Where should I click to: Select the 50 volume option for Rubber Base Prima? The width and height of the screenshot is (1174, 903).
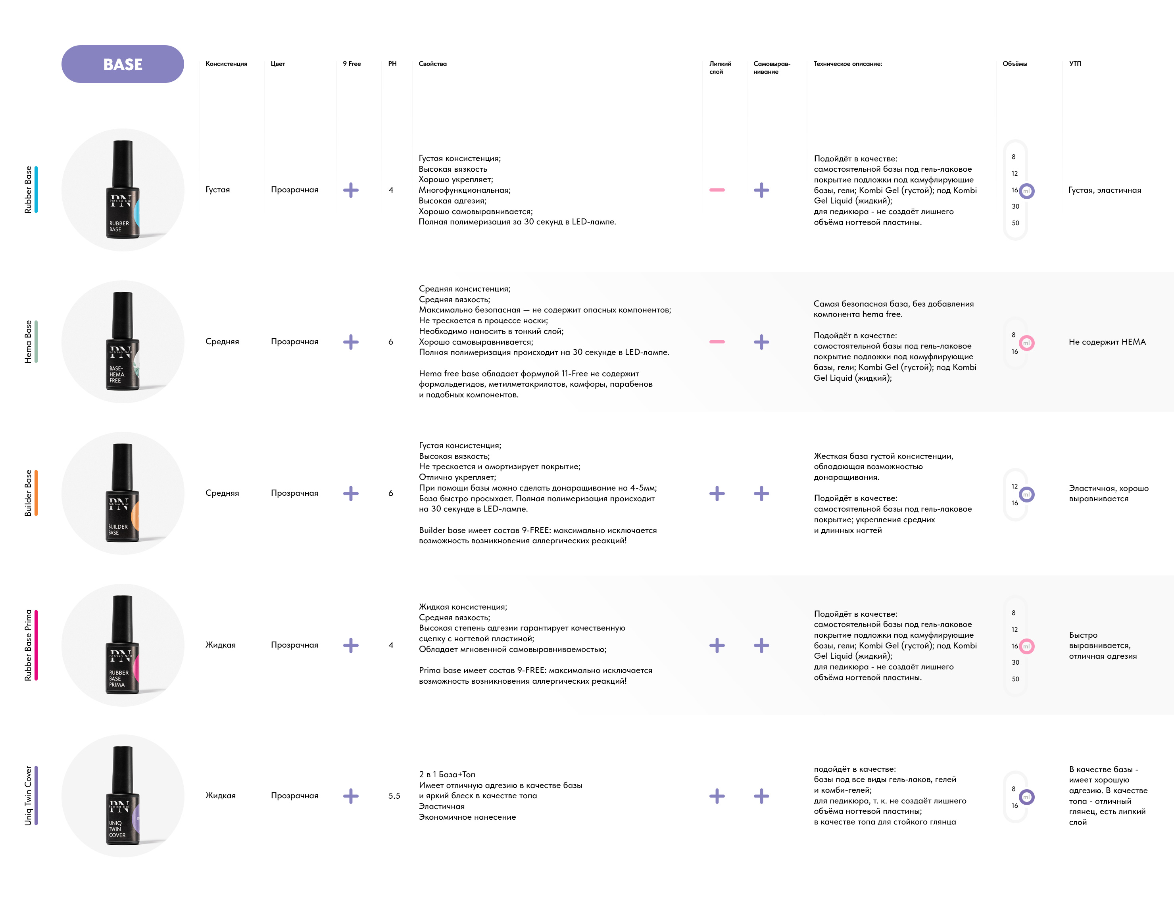(1015, 679)
